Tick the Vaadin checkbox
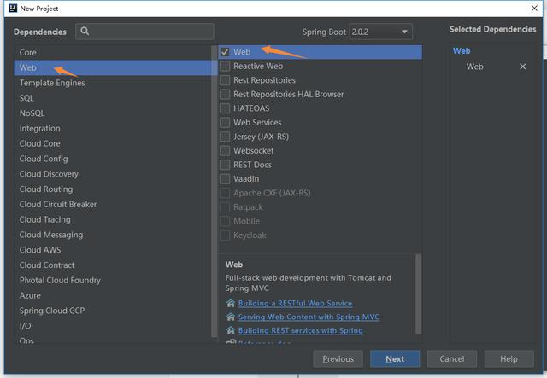 [x=225, y=179]
